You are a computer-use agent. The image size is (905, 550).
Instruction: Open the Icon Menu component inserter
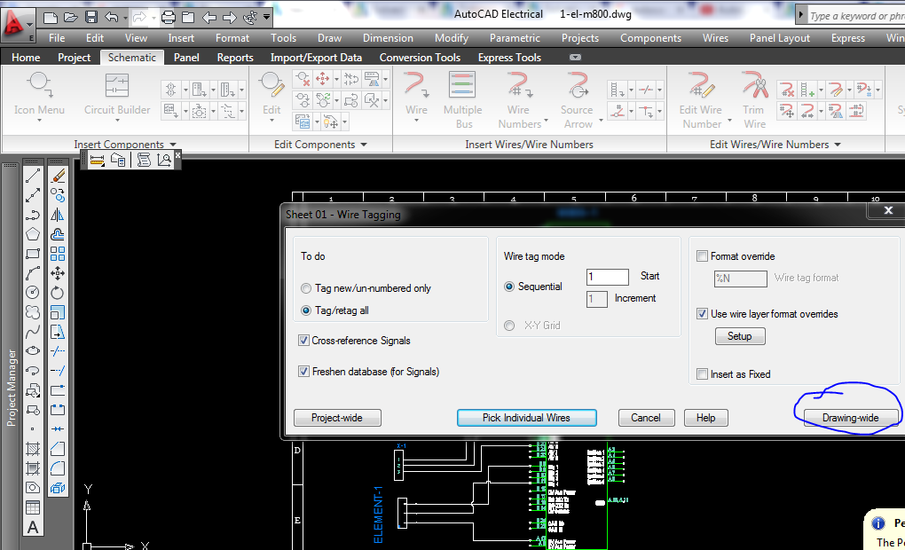click(39, 95)
